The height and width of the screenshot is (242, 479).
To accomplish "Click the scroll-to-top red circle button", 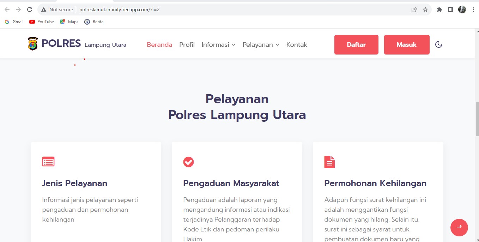I will 459,227.
